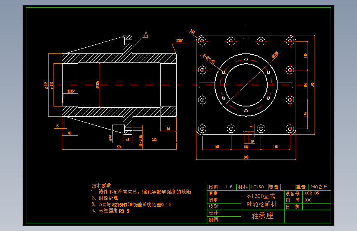
Task: Click the 比例 label in title block
Action: (213, 187)
